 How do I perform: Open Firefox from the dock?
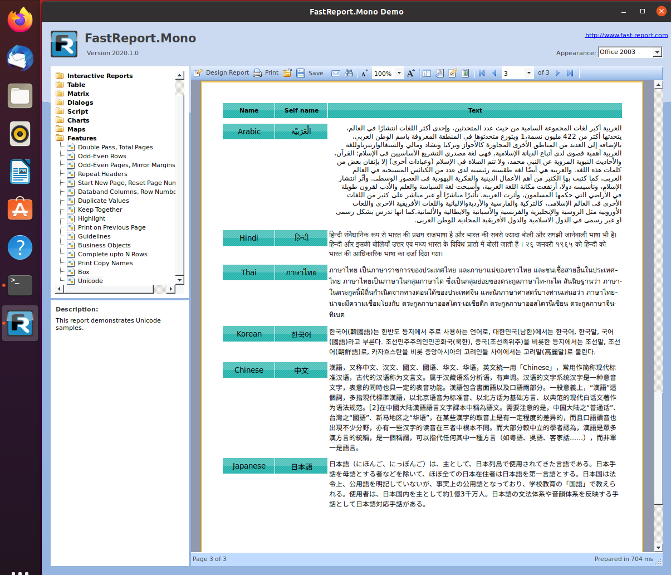coord(20,20)
